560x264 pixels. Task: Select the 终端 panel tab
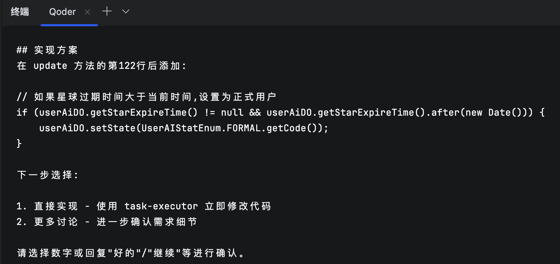click(x=20, y=12)
